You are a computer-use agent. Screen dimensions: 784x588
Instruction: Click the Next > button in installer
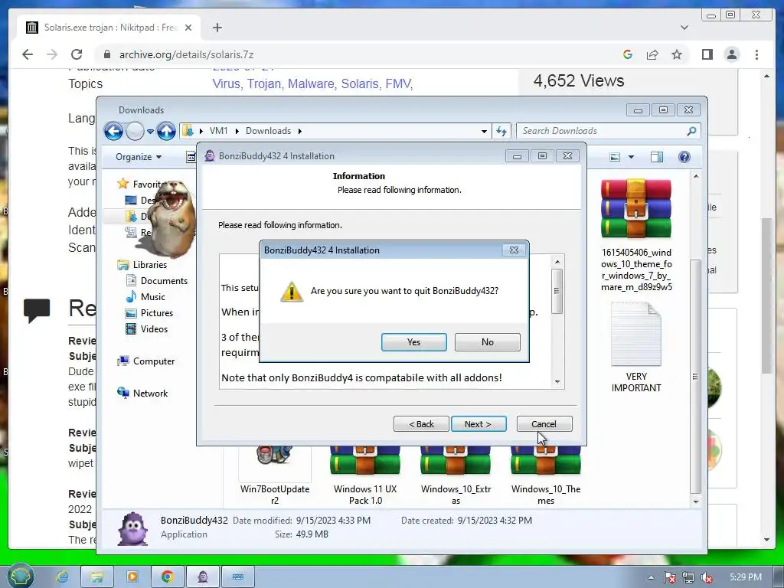pos(478,424)
